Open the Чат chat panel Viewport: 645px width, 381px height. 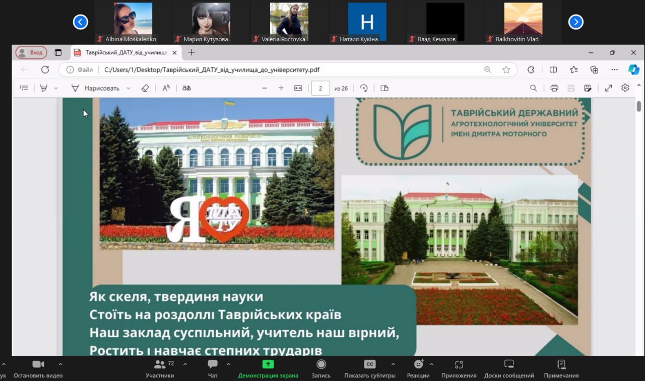tap(213, 368)
